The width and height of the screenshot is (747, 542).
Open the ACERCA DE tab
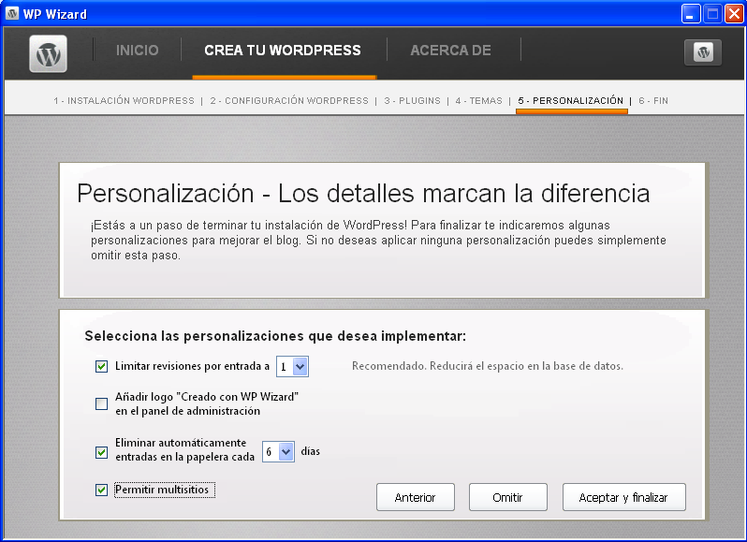[x=450, y=50]
